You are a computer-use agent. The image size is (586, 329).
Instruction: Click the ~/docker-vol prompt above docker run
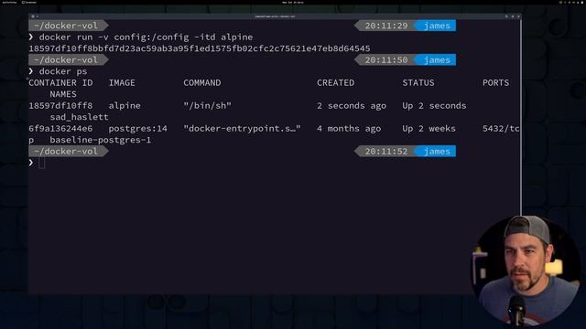point(68,26)
